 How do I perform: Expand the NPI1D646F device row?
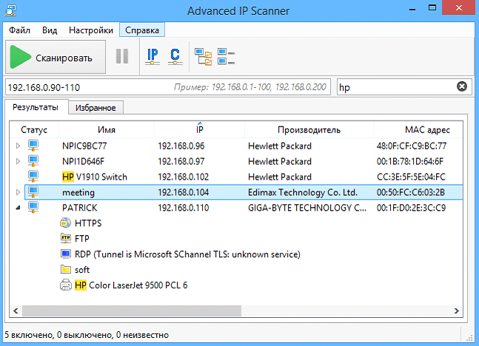pos(18,161)
